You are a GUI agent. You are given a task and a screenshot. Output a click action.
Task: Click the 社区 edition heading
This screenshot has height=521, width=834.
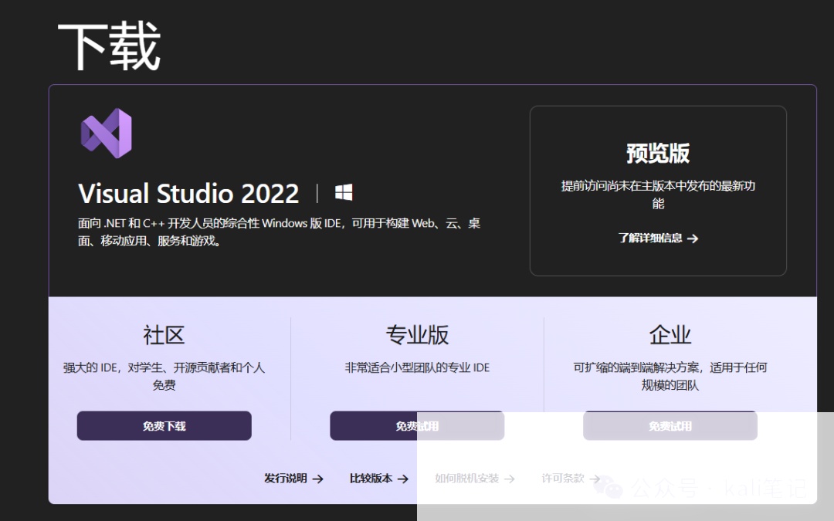pos(164,335)
